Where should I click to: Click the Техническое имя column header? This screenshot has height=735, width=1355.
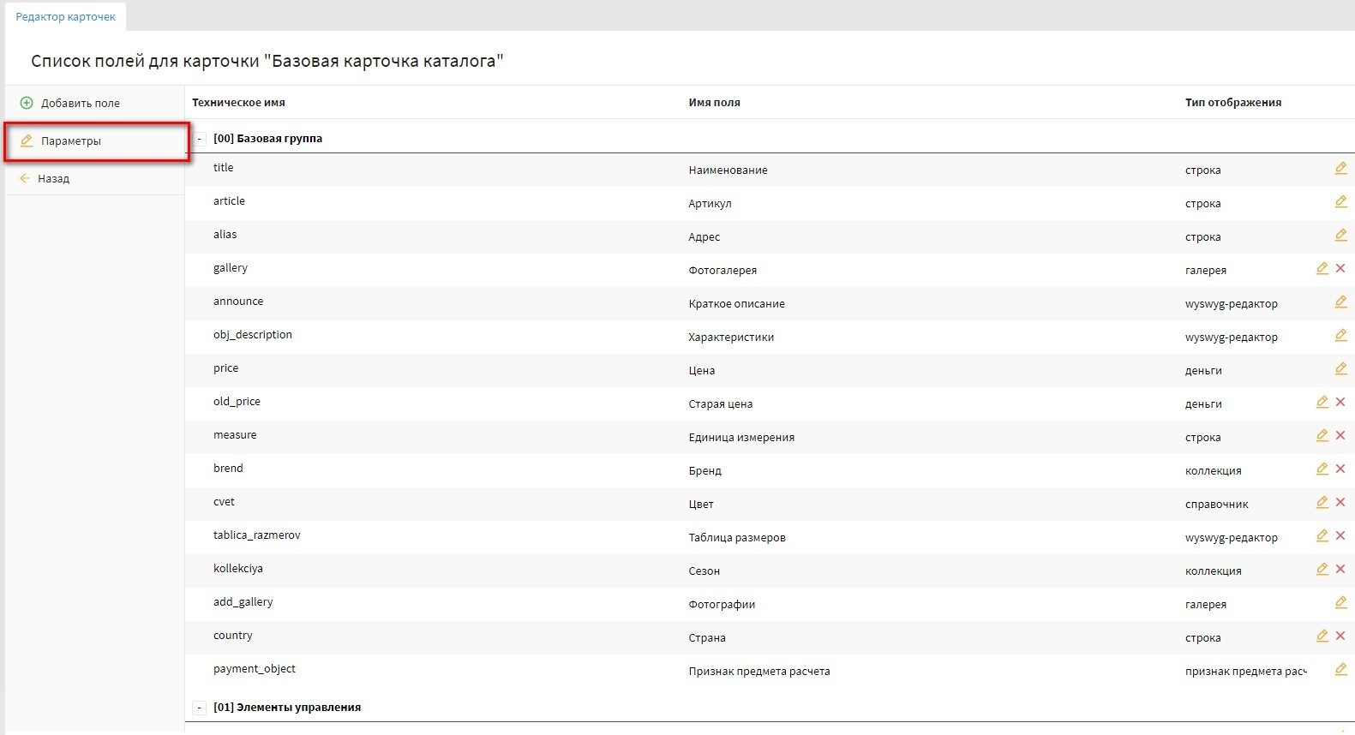(x=238, y=102)
